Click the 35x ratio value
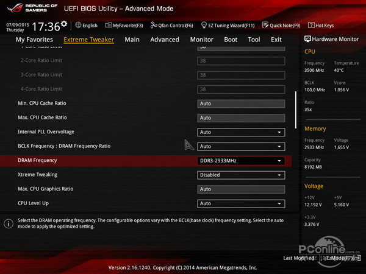The height and width of the screenshot is (274, 366). click(308, 110)
